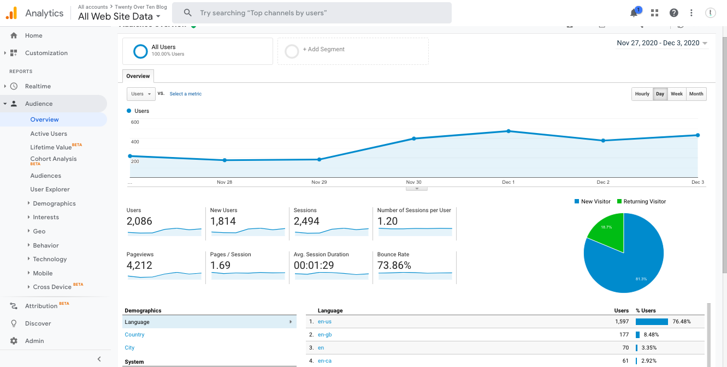The image size is (727, 367).
Task: Expand the Demographics section in sidebar
Action: click(x=54, y=203)
